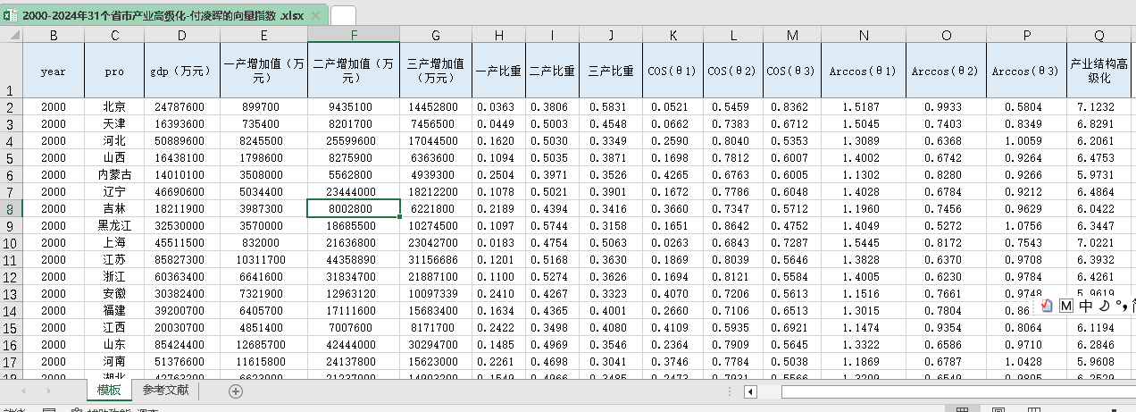Select cell with 北京 province

click(x=114, y=107)
